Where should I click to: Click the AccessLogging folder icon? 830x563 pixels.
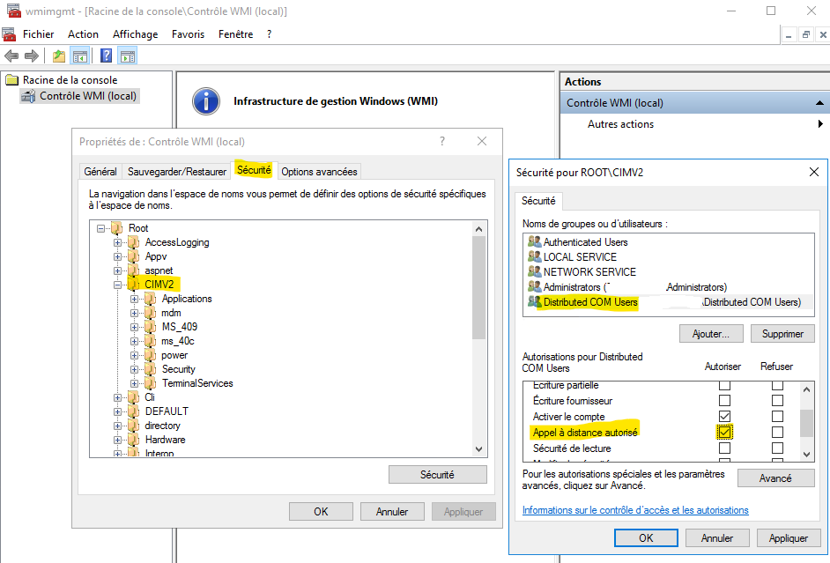(134, 242)
